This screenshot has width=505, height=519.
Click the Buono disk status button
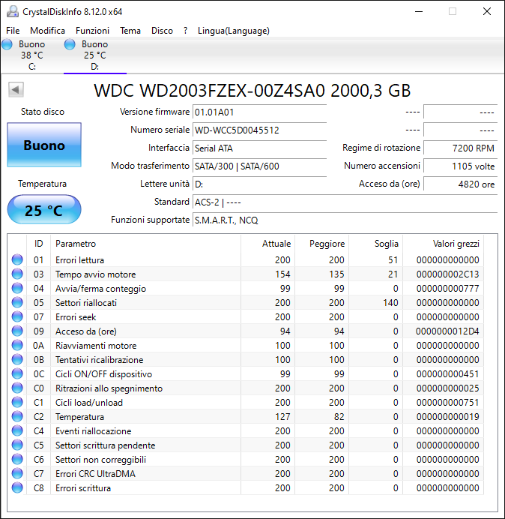tap(44, 145)
